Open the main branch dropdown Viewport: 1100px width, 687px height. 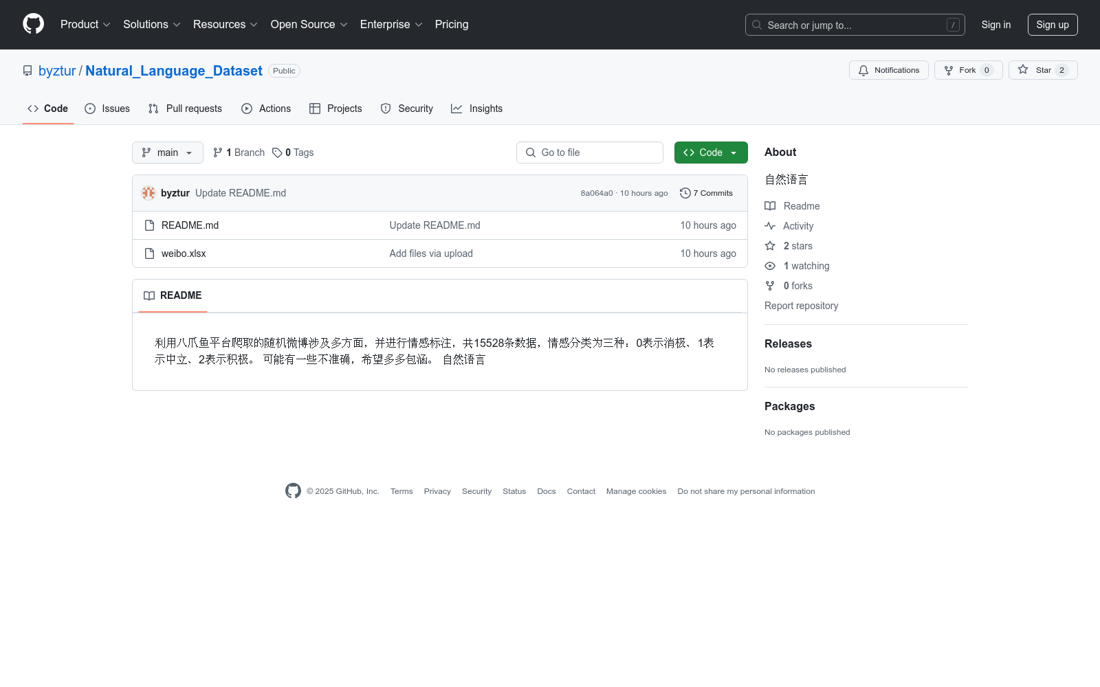point(168,153)
